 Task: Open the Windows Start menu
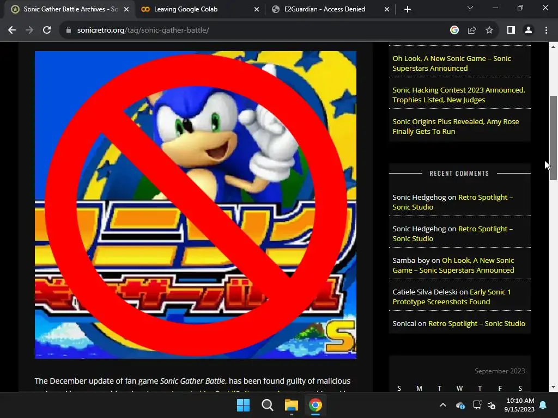click(x=244, y=405)
